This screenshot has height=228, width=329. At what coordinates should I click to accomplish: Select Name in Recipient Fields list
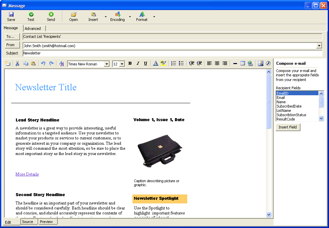pyautogui.click(x=297, y=102)
